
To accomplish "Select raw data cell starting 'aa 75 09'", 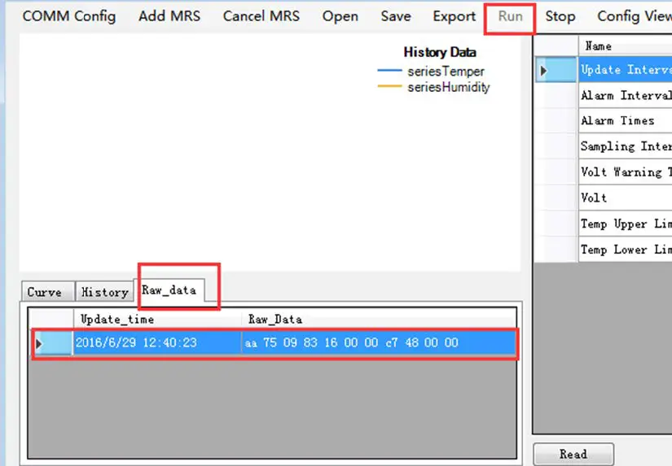I will click(x=379, y=342).
